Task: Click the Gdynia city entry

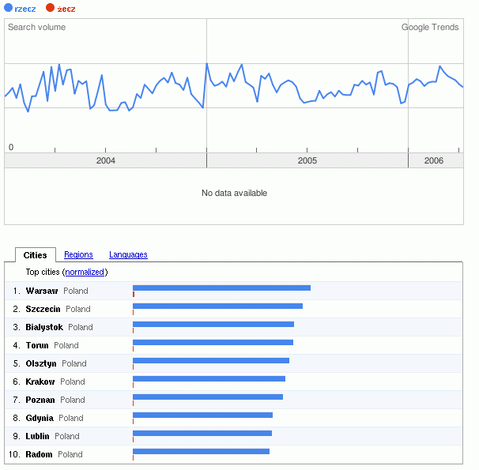Action: [x=40, y=418]
